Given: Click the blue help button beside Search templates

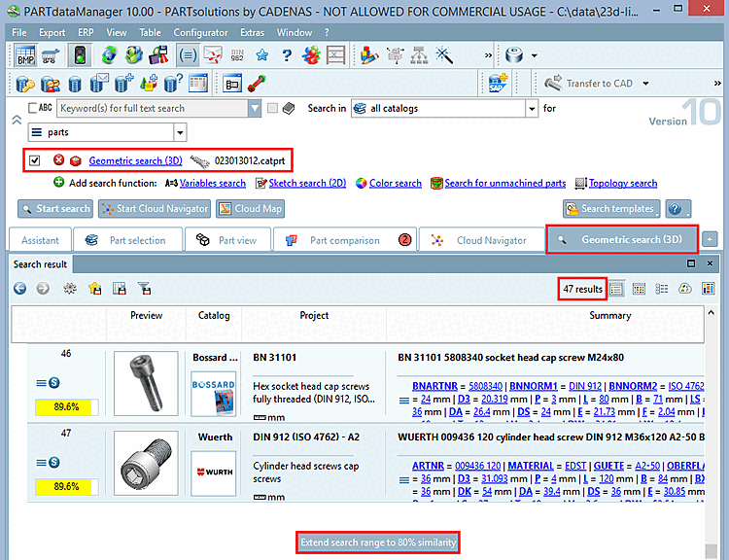Looking at the screenshot, I should click(677, 209).
